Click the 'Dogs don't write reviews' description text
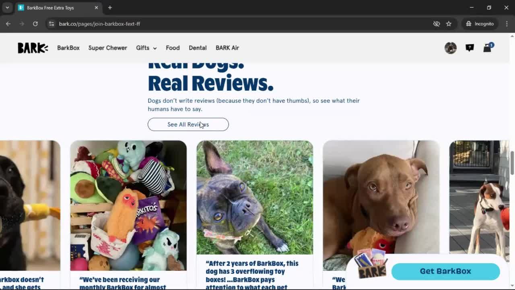Screen dimensions: 515x290 pyautogui.click(x=253, y=105)
